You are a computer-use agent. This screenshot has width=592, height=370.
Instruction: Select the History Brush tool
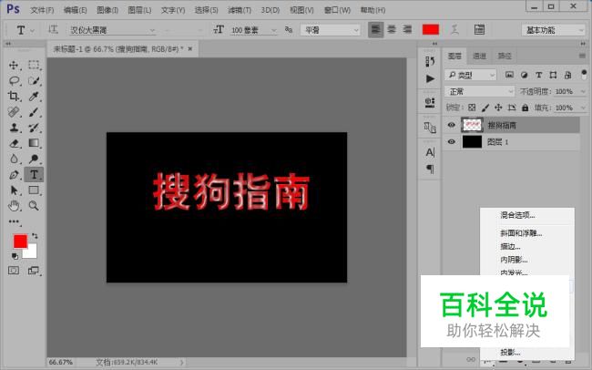click(34, 128)
